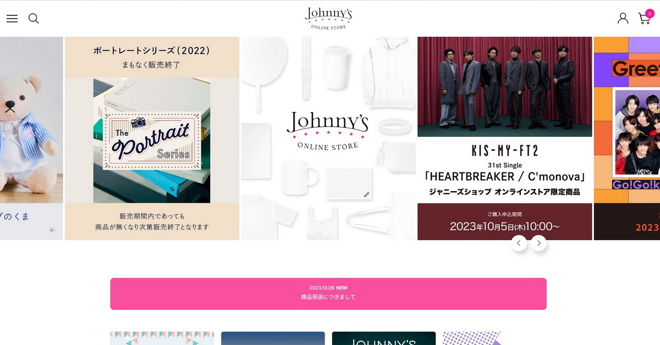Screen dimensions: 660x345
Task: Go to the previous carousel slide
Action: pos(519,243)
